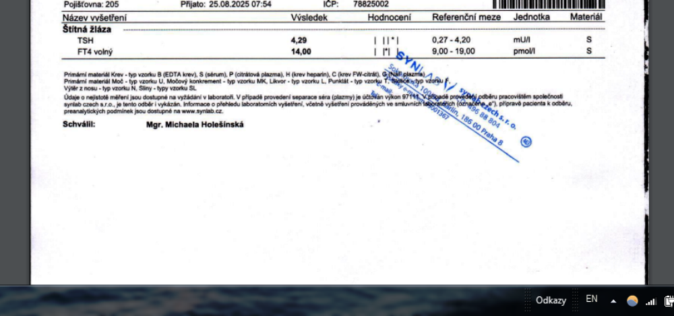Click the Štítná žláza section heading
Image resolution: width=674 pixels, height=316 pixels.
[88, 30]
